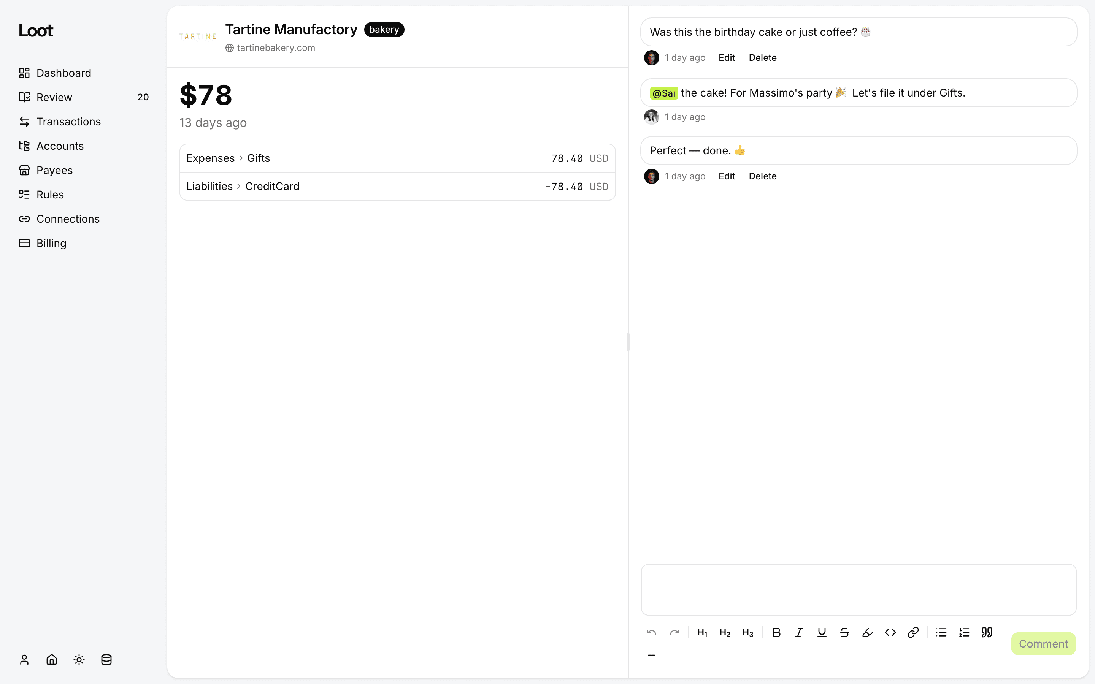Delete the birthday cake comment

(762, 58)
